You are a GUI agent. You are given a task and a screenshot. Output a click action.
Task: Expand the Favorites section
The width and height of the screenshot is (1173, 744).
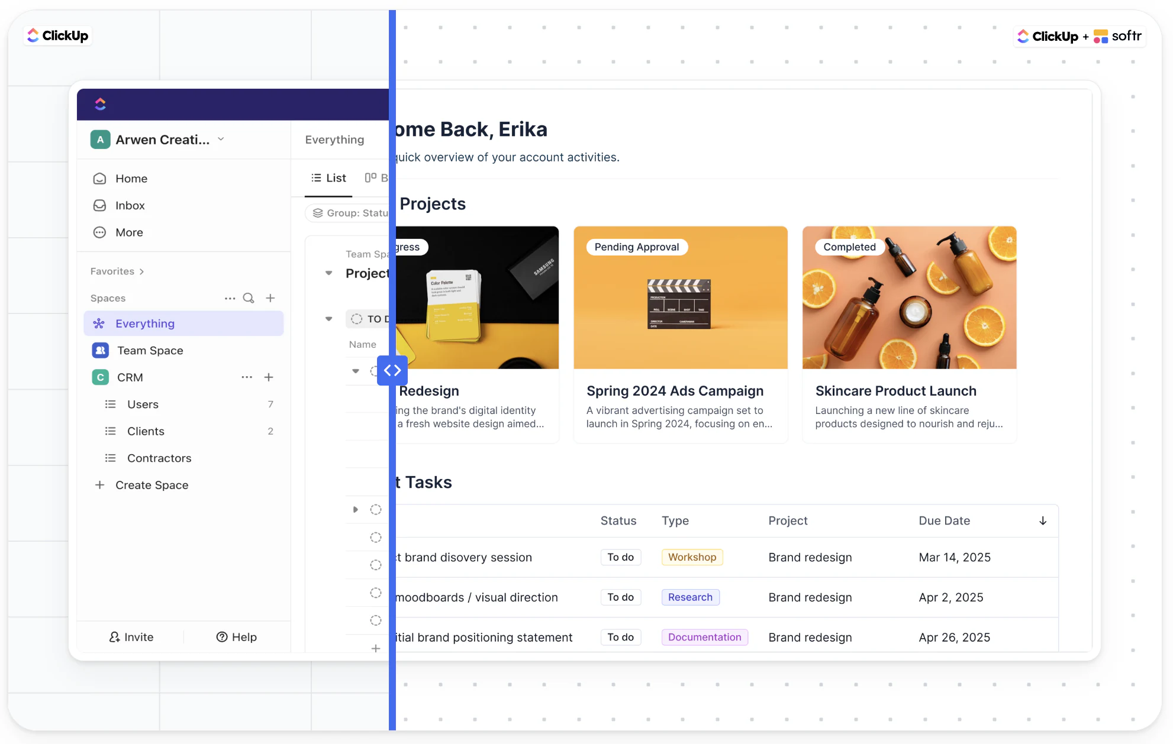coord(117,271)
